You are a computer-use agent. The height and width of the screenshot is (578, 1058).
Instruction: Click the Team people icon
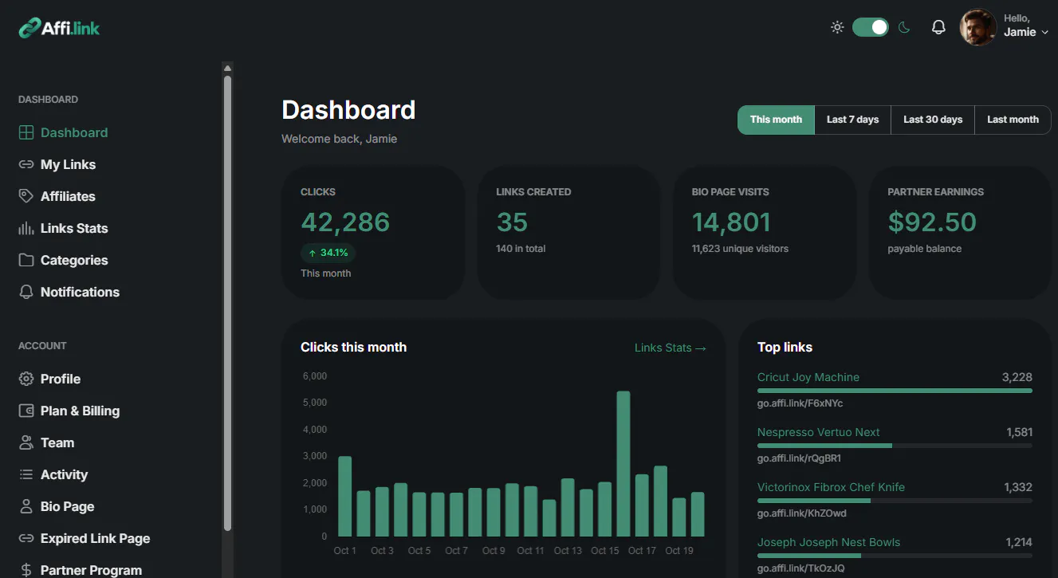[26, 442]
